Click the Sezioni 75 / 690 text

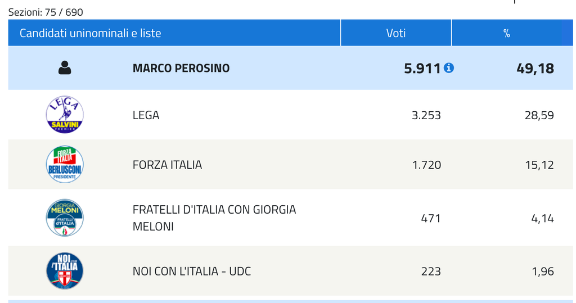click(x=46, y=12)
